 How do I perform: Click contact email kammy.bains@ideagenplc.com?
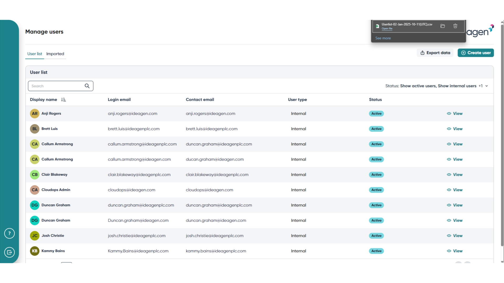pyautogui.click(x=216, y=251)
